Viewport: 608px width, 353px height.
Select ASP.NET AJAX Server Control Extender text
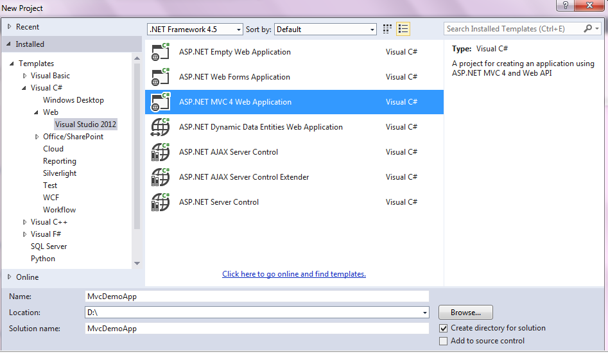coord(244,177)
